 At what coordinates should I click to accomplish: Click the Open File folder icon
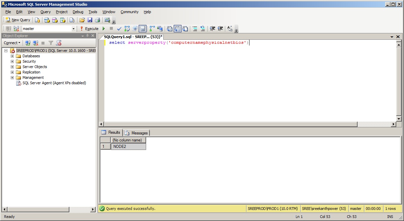point(82,20)
